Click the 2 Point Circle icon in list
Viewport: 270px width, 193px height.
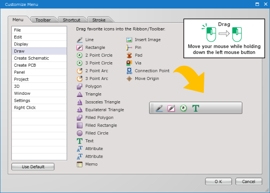[79, 55]
